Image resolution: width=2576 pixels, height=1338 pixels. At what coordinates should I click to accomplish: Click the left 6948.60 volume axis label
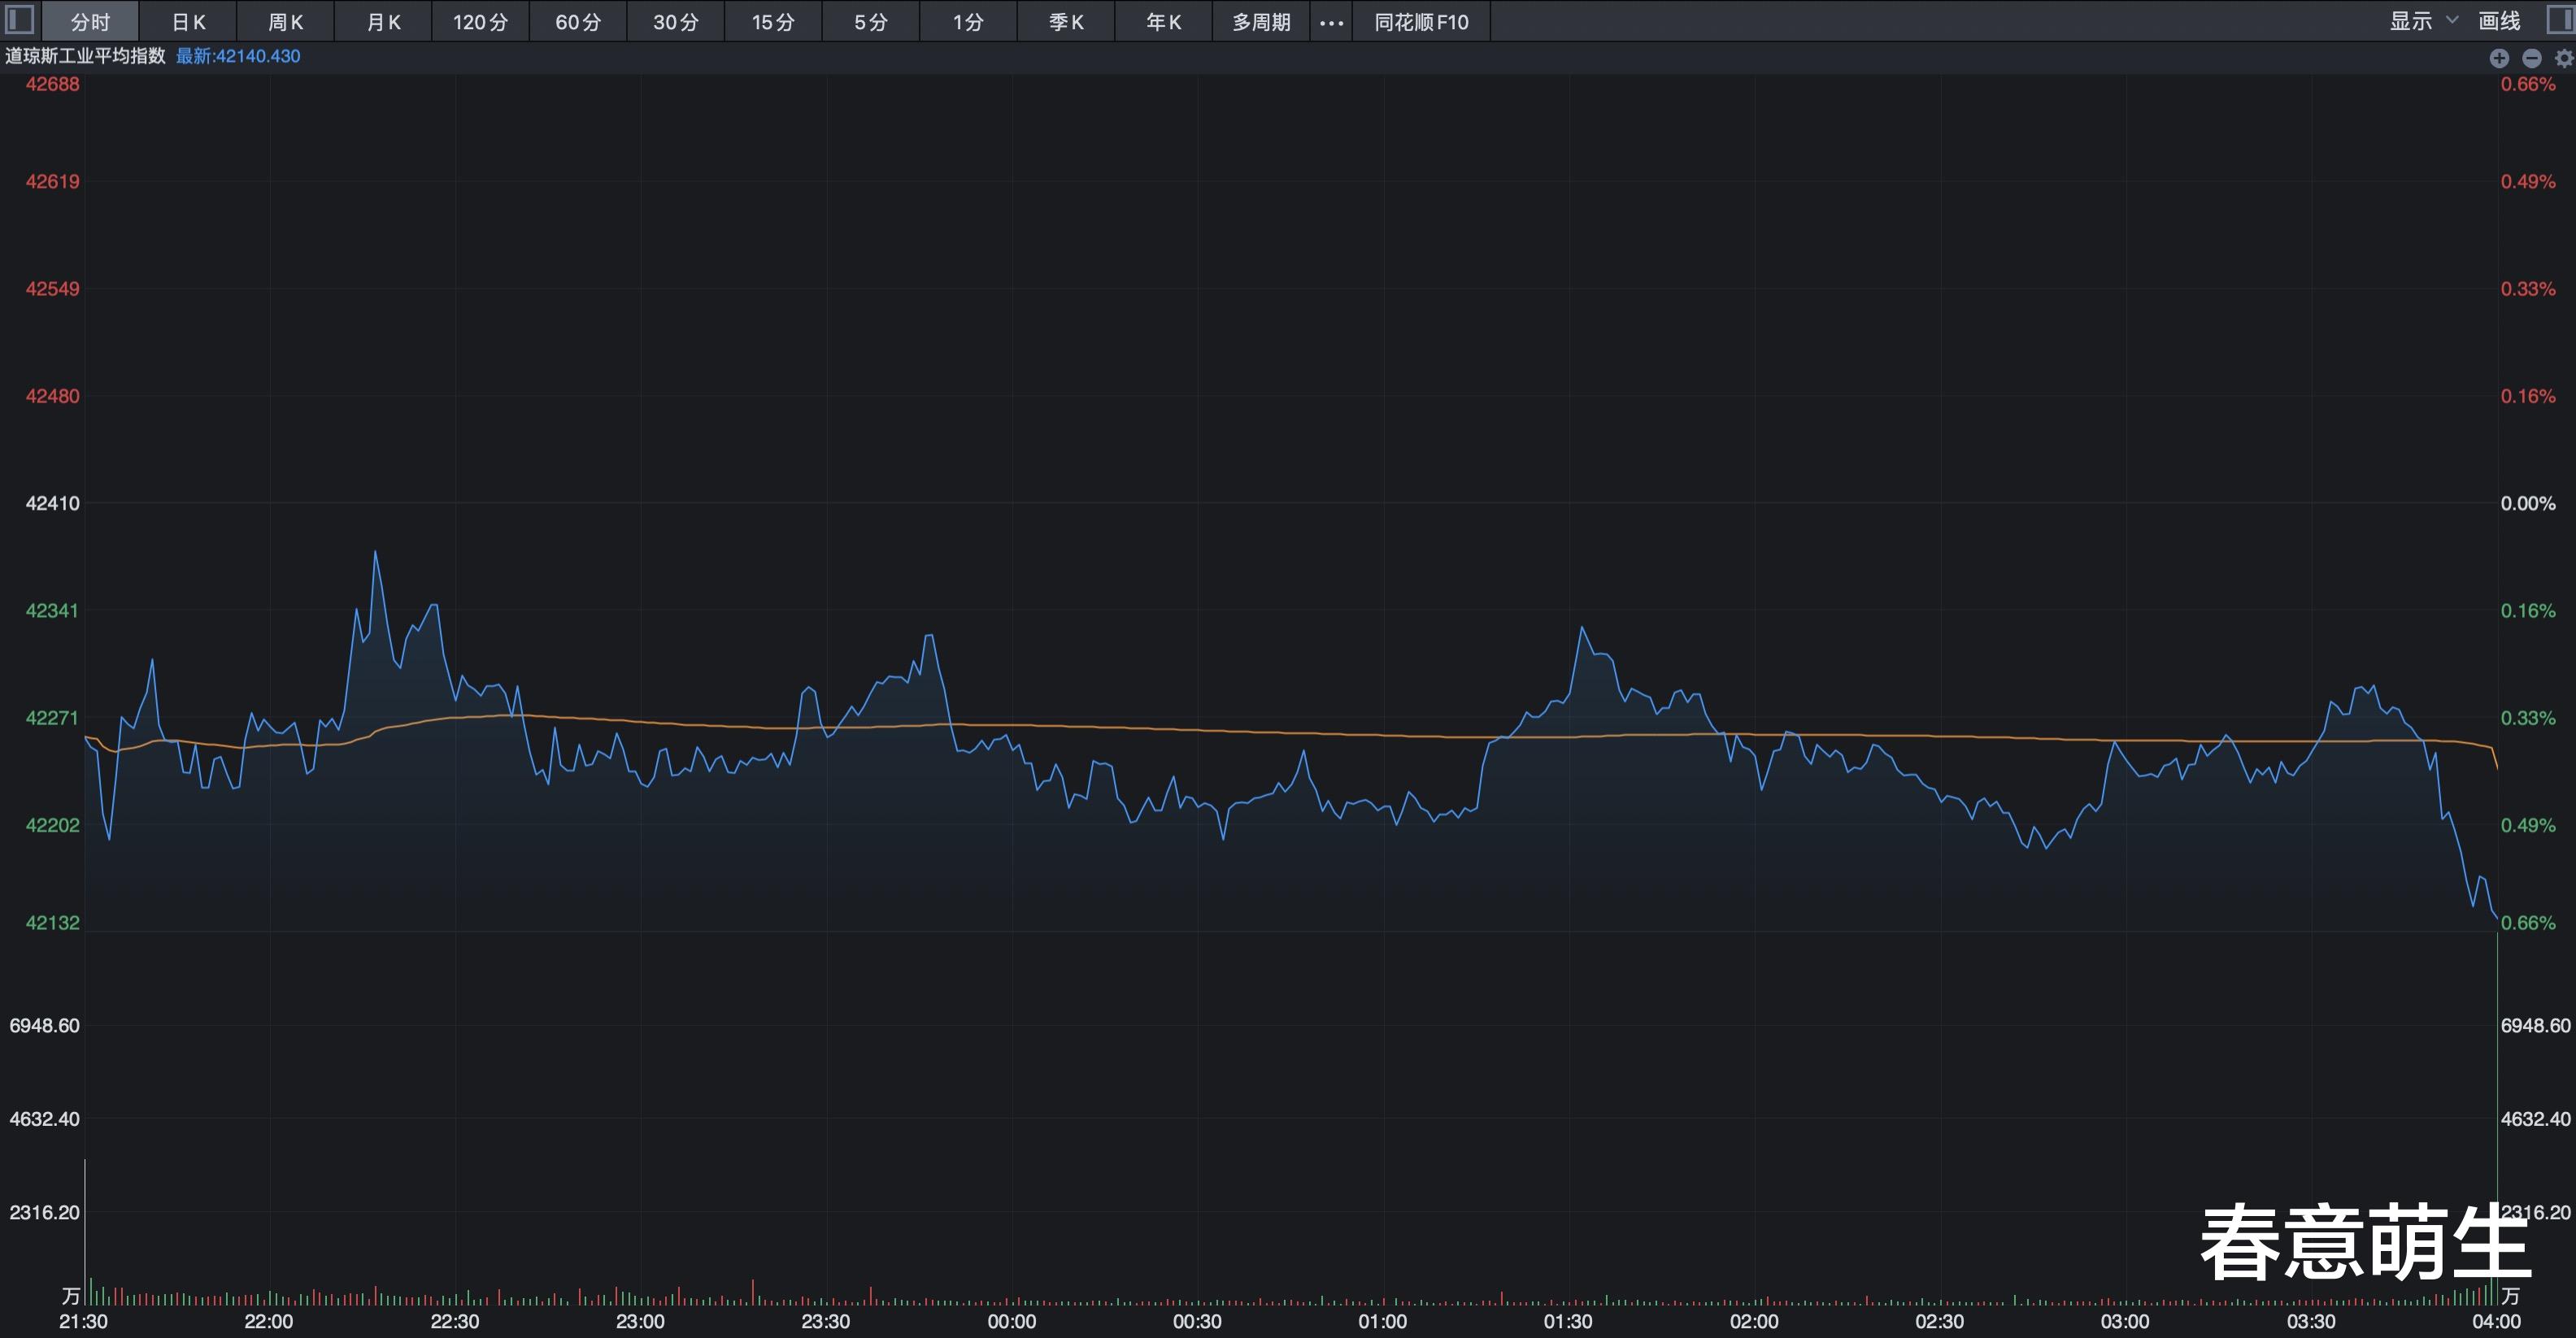[44, 1025]
